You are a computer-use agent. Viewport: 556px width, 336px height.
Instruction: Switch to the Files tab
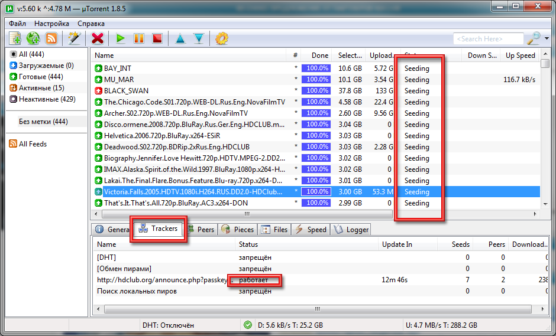(274, 230)
